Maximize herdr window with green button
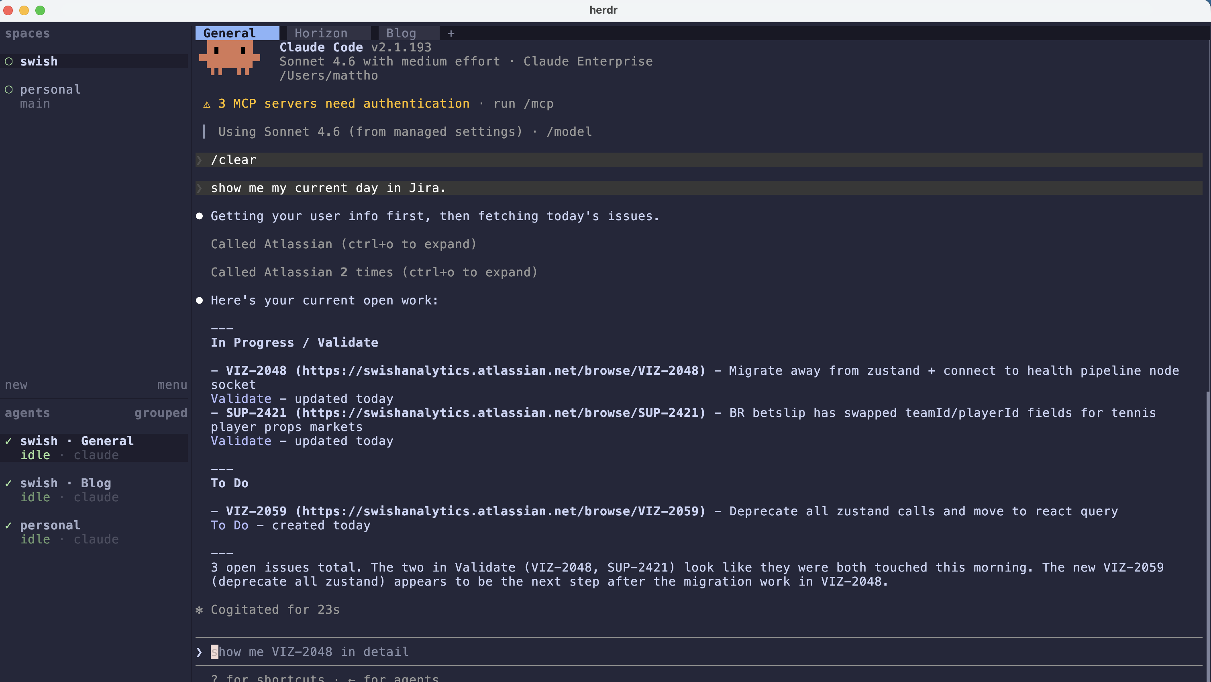Image resolution: width=1211 pixels, height=682 pixels. [40, 10]
